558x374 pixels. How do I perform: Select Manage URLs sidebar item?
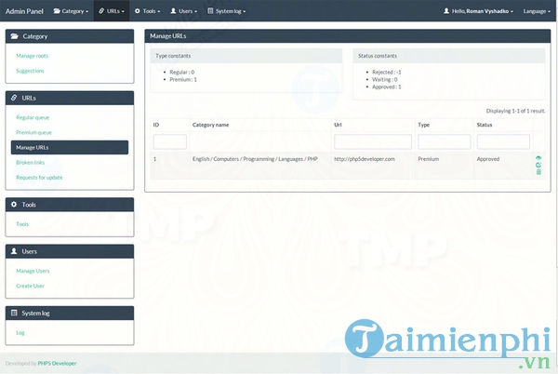pos(70,147)
